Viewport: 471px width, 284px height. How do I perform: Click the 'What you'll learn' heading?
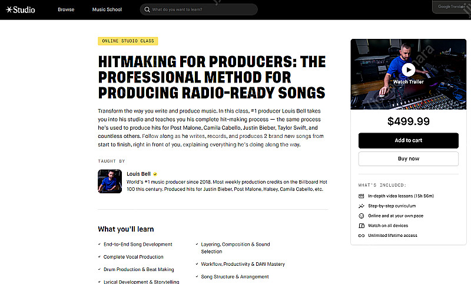126,229
